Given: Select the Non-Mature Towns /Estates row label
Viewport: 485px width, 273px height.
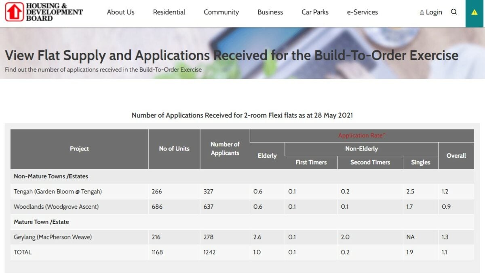Looking at the screenshot, I should 51,176.
